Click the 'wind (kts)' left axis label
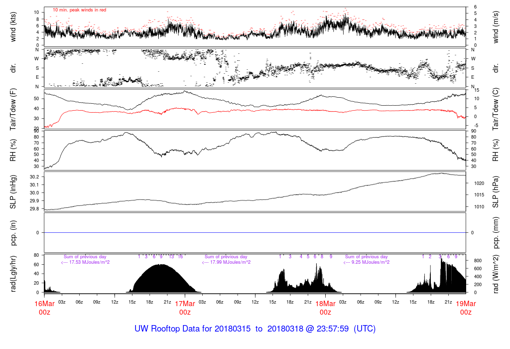The height and width of the screenshot is (349, 510). [x=13, y=27]
